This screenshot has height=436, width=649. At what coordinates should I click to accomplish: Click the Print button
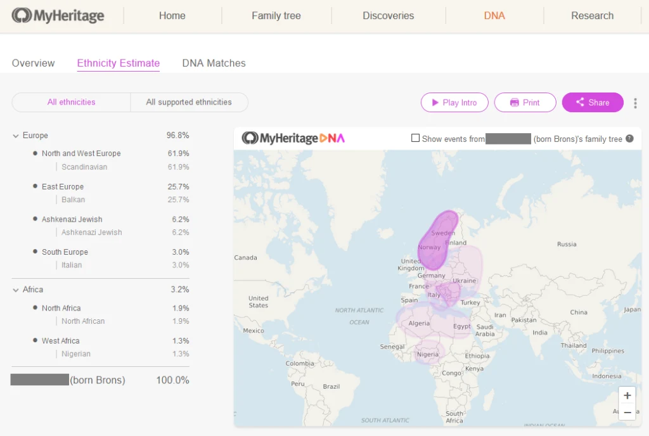tap(525, 103)
